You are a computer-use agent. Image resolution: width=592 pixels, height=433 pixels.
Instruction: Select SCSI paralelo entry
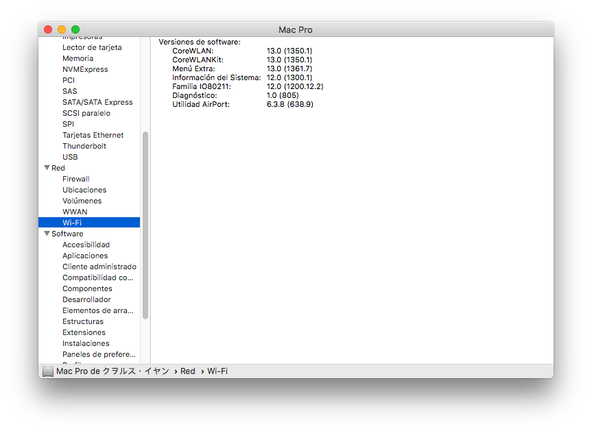click(x=86, y=113)
